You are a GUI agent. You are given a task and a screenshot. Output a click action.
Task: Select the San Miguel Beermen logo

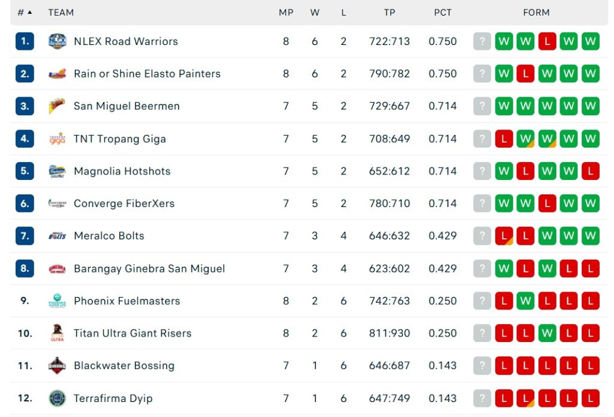click(x=57, y=106)
